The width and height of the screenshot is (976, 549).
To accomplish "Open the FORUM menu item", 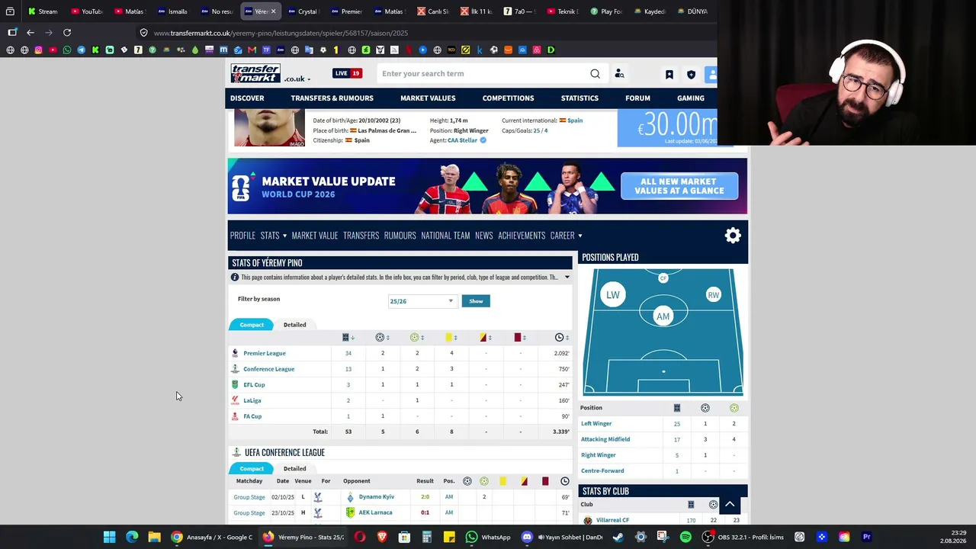I will click(x=637, y=98).
